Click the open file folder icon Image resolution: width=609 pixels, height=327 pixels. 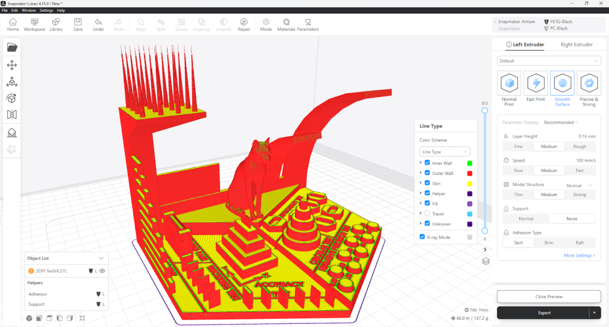click(12, 48)
